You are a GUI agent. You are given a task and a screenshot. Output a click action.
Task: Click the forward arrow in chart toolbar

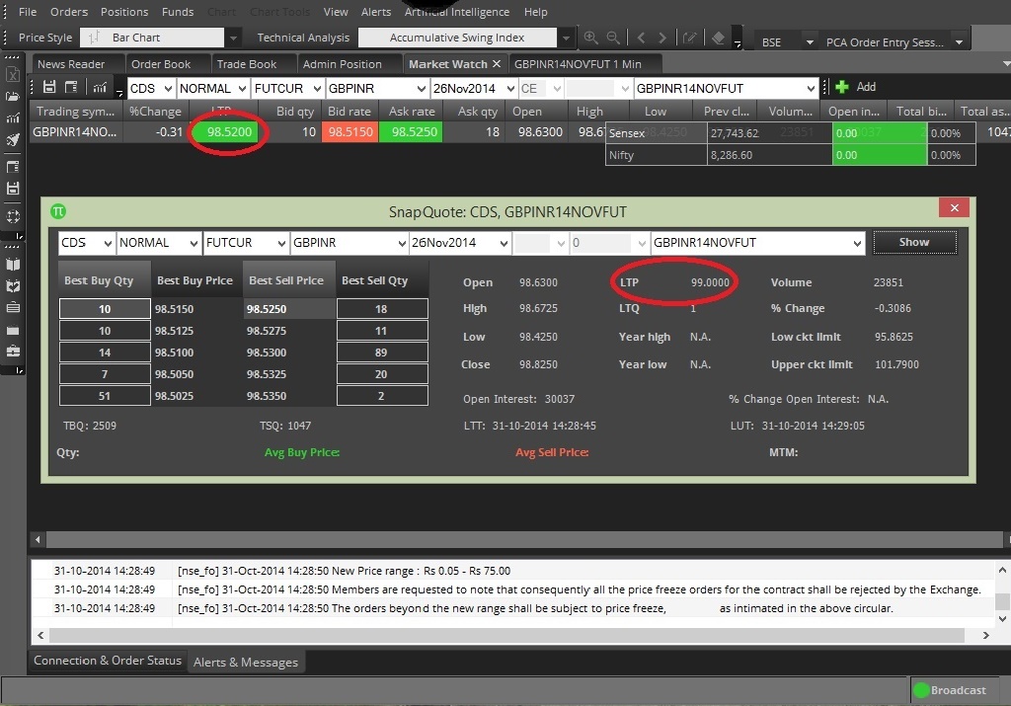(662, 39)
